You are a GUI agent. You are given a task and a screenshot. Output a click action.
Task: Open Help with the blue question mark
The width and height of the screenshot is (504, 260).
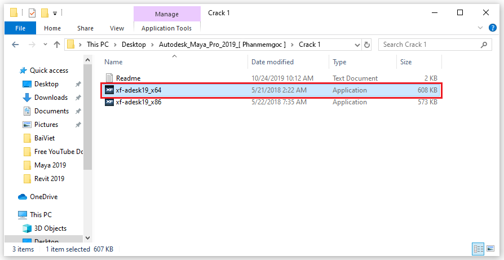492,28
